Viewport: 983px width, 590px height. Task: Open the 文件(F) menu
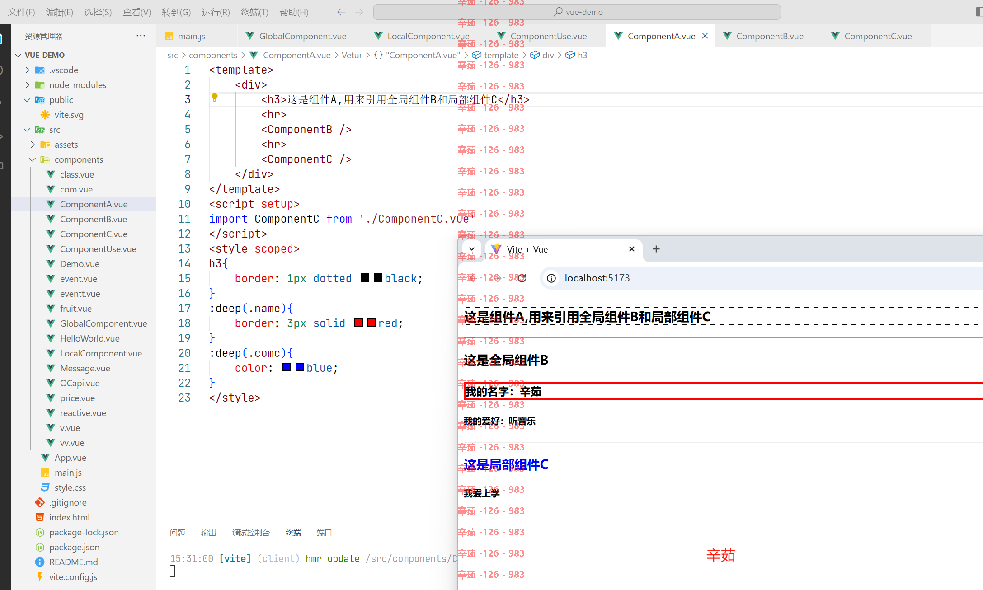pos(22,12)
